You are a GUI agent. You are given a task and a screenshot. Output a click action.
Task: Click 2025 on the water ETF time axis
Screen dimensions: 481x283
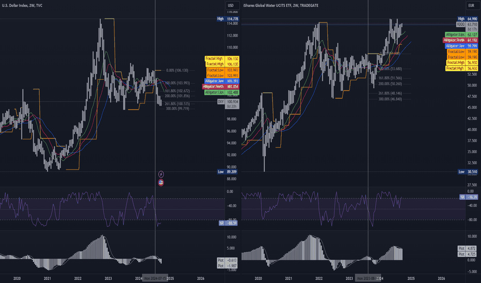click(411, 278)
